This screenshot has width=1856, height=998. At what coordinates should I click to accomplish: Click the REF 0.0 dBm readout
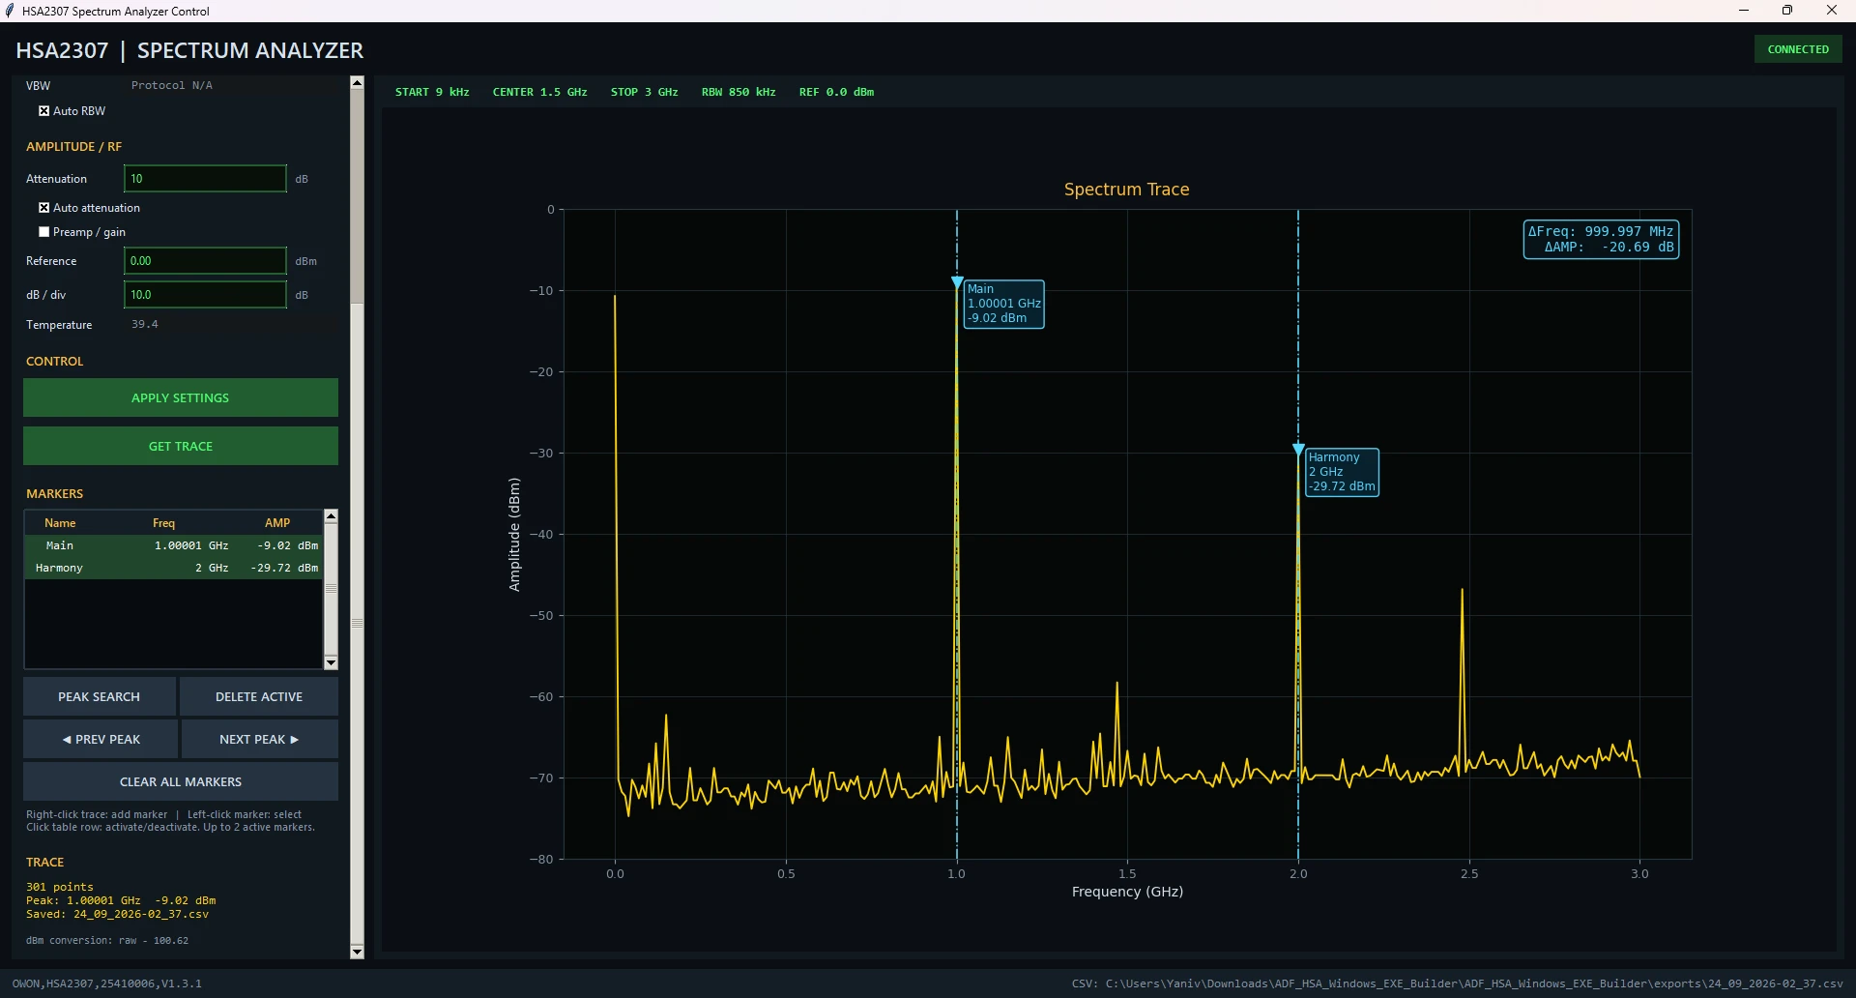click(836, 92)
